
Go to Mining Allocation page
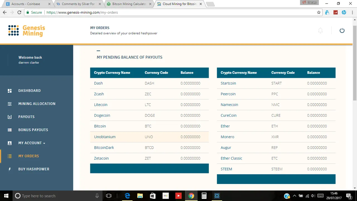tap(37, 104)
